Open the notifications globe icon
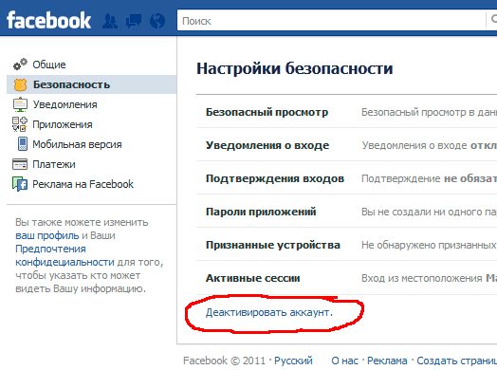 pyautogui.click(x=157, y=21)
